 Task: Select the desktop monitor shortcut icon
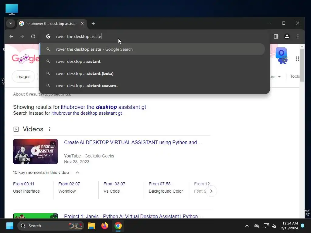point(12,9)
